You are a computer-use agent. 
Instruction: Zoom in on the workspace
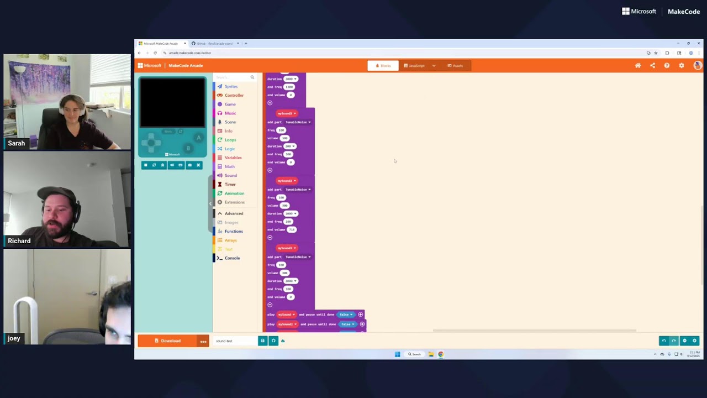coord(694,341)
